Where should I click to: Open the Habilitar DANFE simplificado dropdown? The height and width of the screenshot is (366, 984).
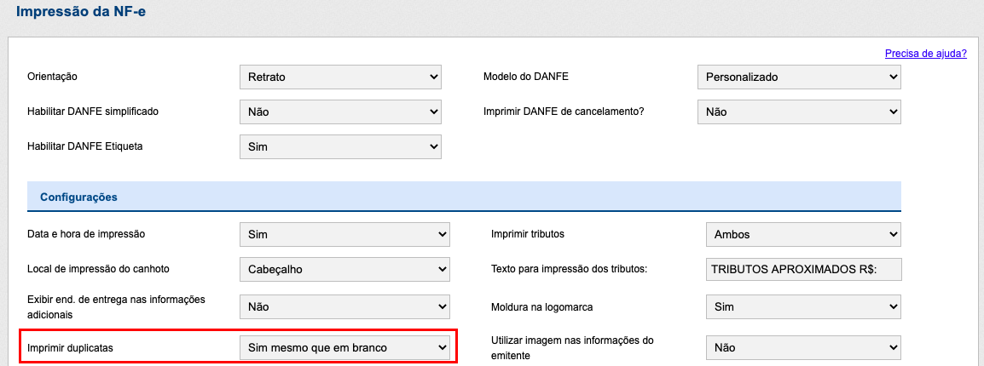pyautogui.click(x=340, y=112)
